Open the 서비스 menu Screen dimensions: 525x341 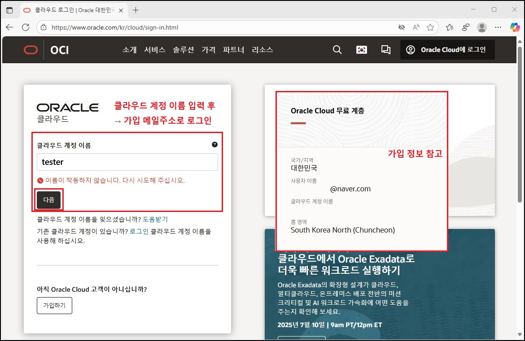(x=155, y=50)
